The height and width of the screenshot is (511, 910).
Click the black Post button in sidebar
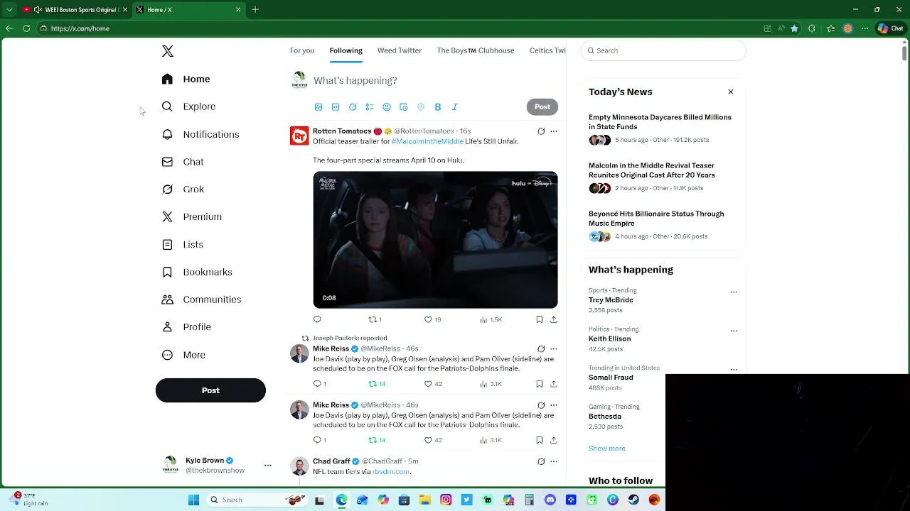(x=210, y=390)
